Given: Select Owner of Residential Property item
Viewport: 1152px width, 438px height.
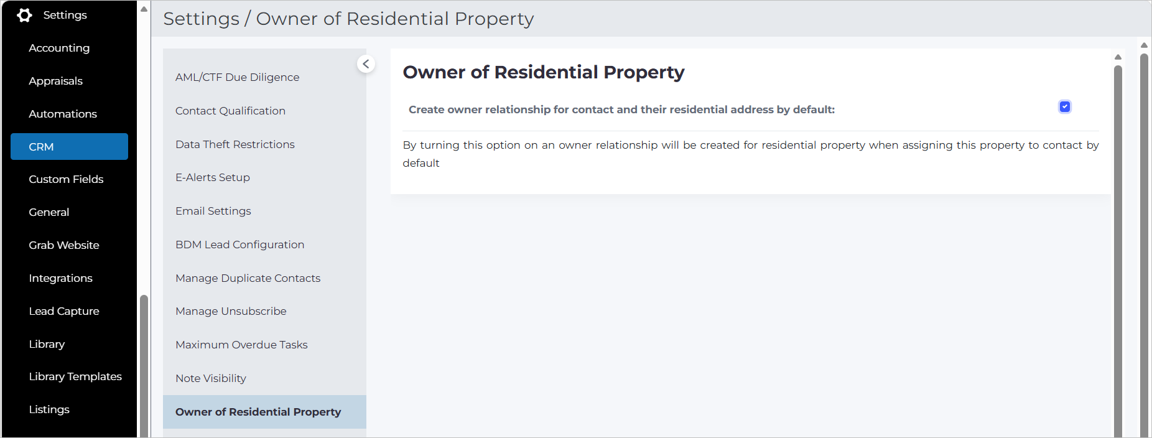Looking at the screenshot, I should pos(264,412).
